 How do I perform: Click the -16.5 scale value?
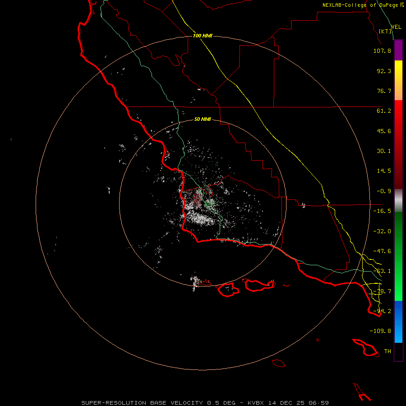pyautogui.click(x=382, y=211)
